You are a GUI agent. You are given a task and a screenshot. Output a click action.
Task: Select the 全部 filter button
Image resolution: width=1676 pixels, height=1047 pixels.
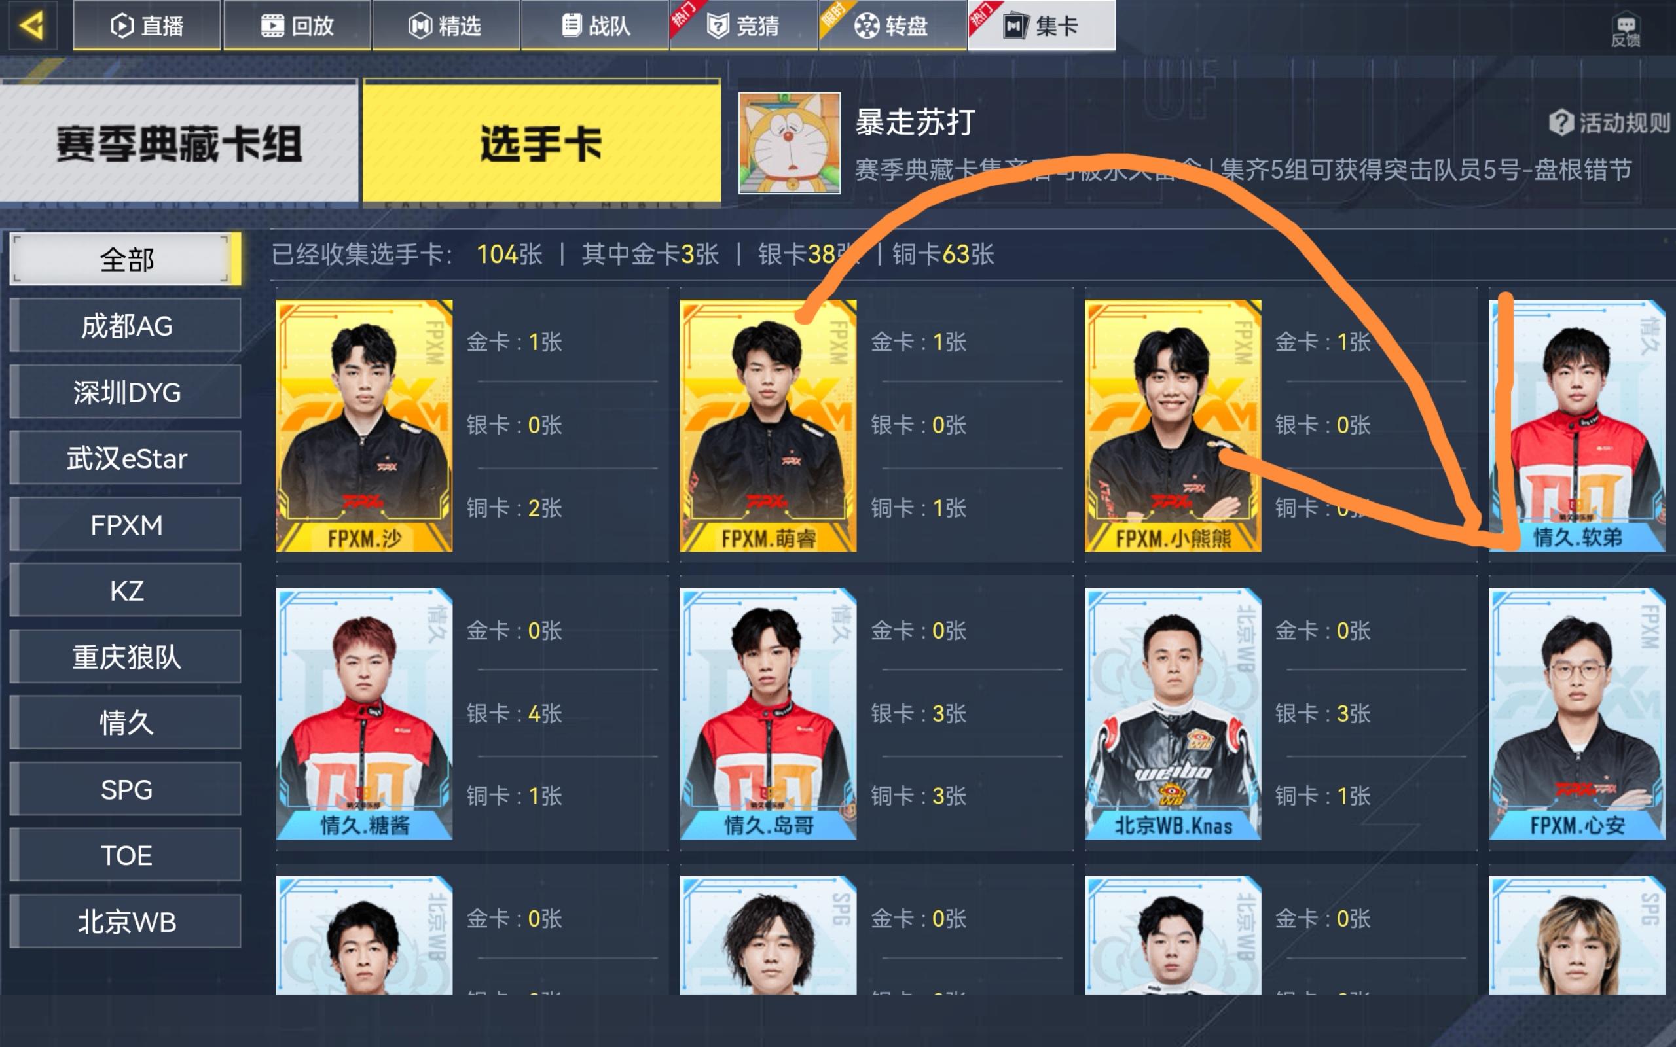[126, 260]
